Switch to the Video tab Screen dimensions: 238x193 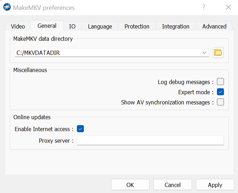pyautogui.click(x=18, y=26)
